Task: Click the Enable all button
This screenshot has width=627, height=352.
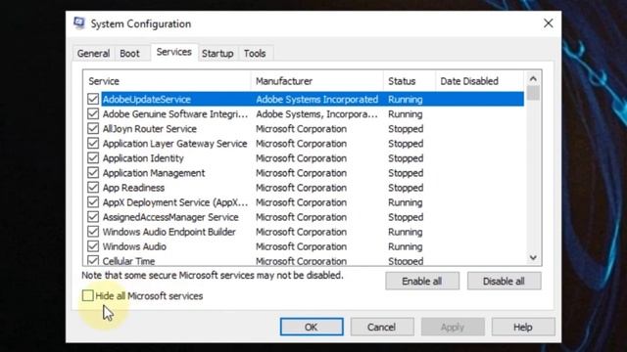Action: click(x=422, y=282)
